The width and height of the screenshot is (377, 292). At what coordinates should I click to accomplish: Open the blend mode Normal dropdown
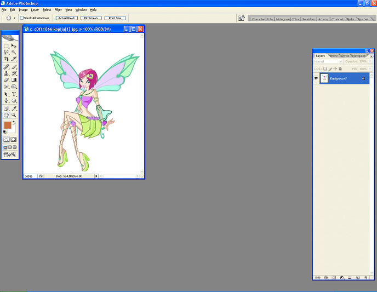click(328, 61)
